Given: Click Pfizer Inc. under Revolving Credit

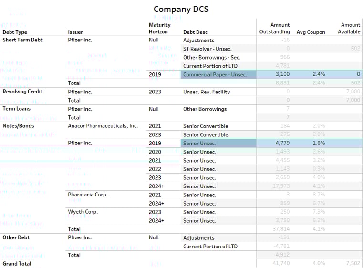Looking at the screenshot, I should coord(80,92).
